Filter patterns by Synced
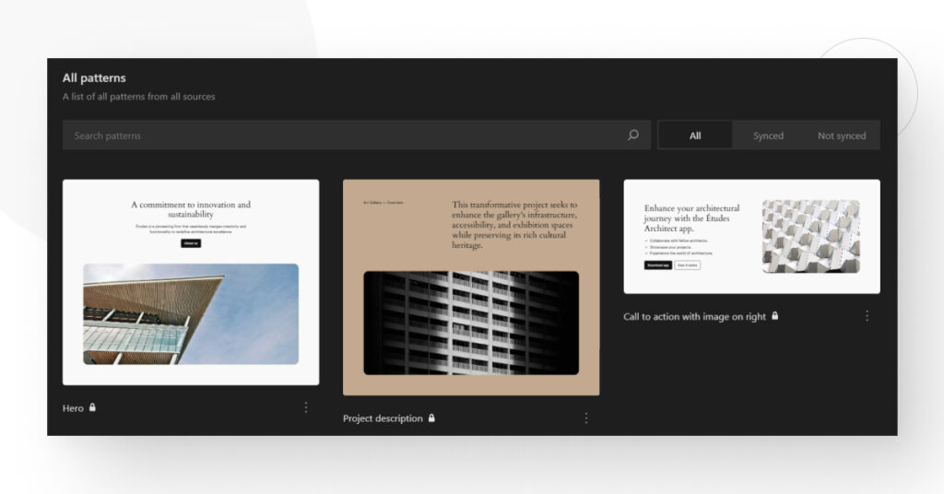Image resolution: width=944 pixels, height=494 pixels. pos(768,135)
